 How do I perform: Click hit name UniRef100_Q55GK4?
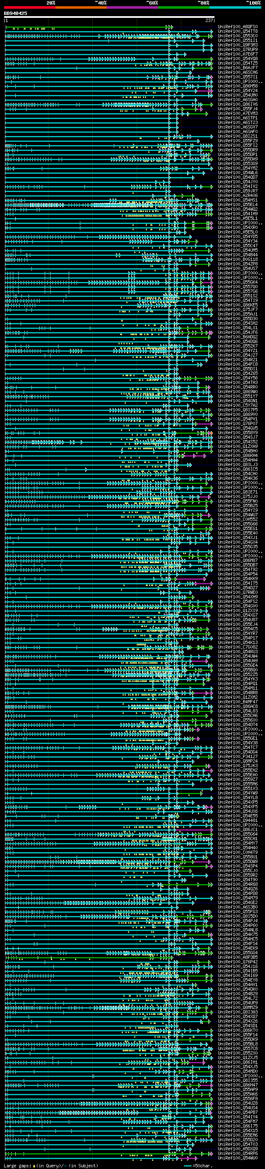coord(237,282)
